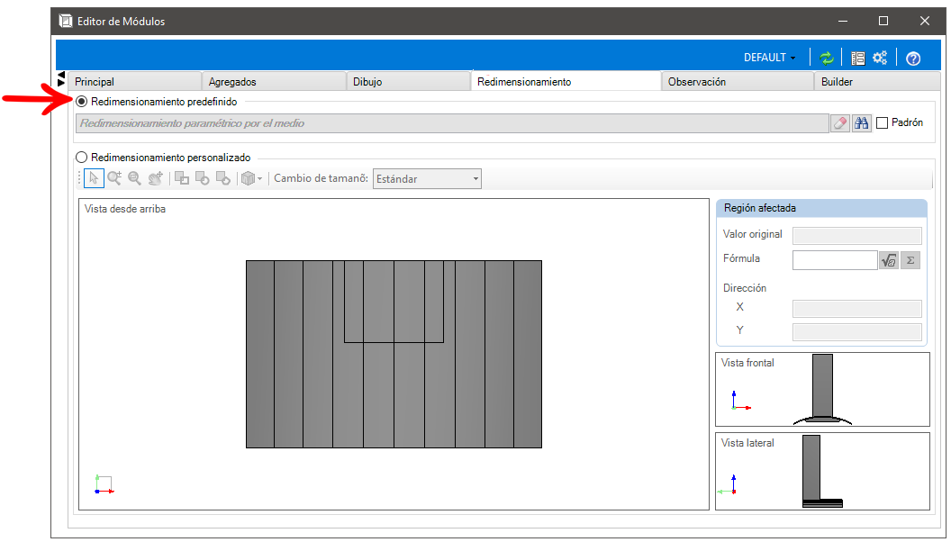Click the green refresh arrows icon

(826, 59)
